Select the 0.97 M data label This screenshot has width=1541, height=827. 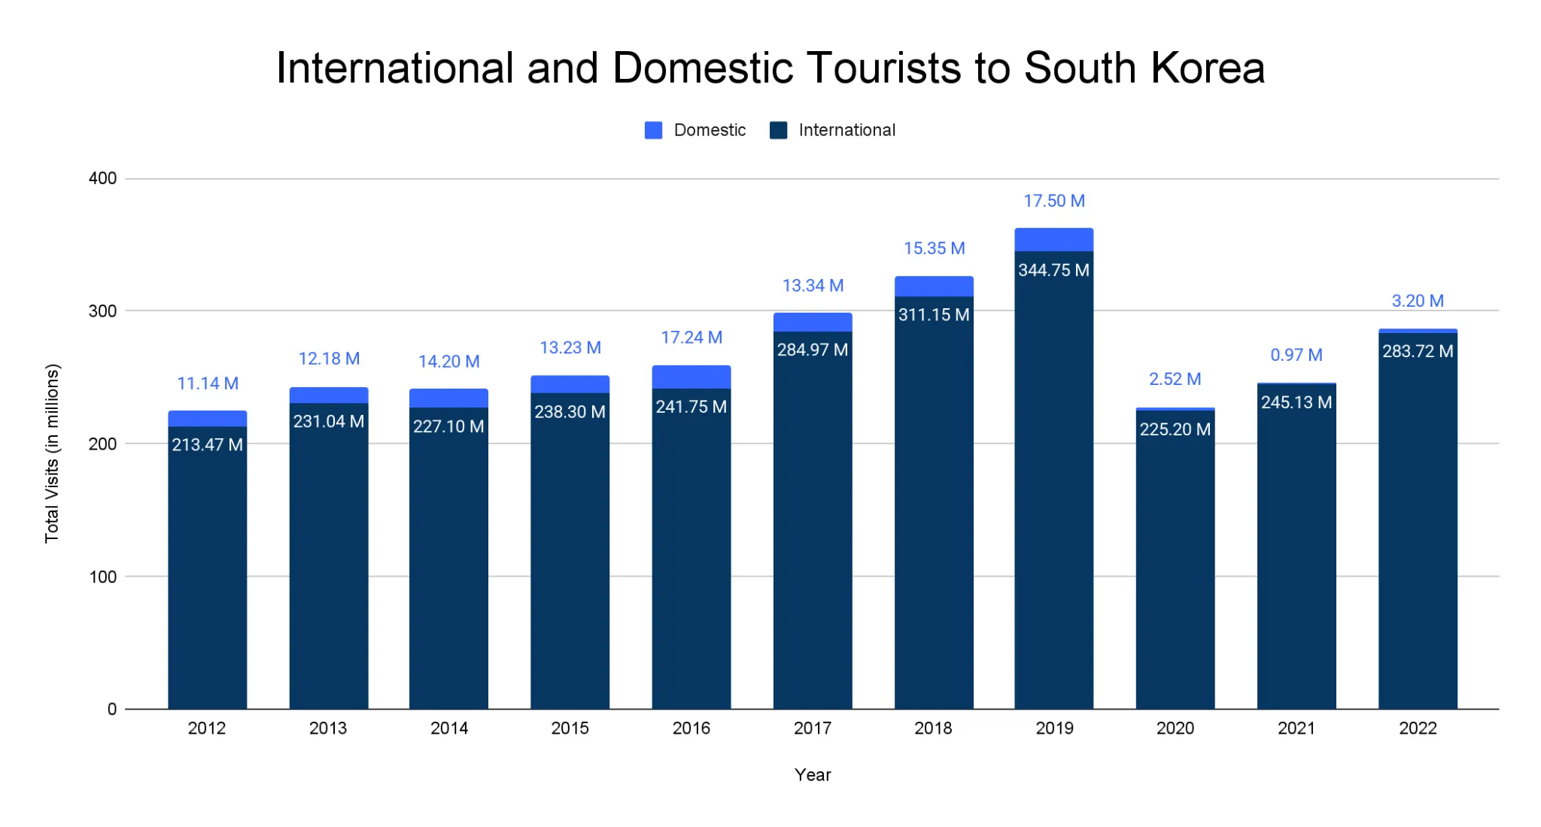coord(1296,355)
